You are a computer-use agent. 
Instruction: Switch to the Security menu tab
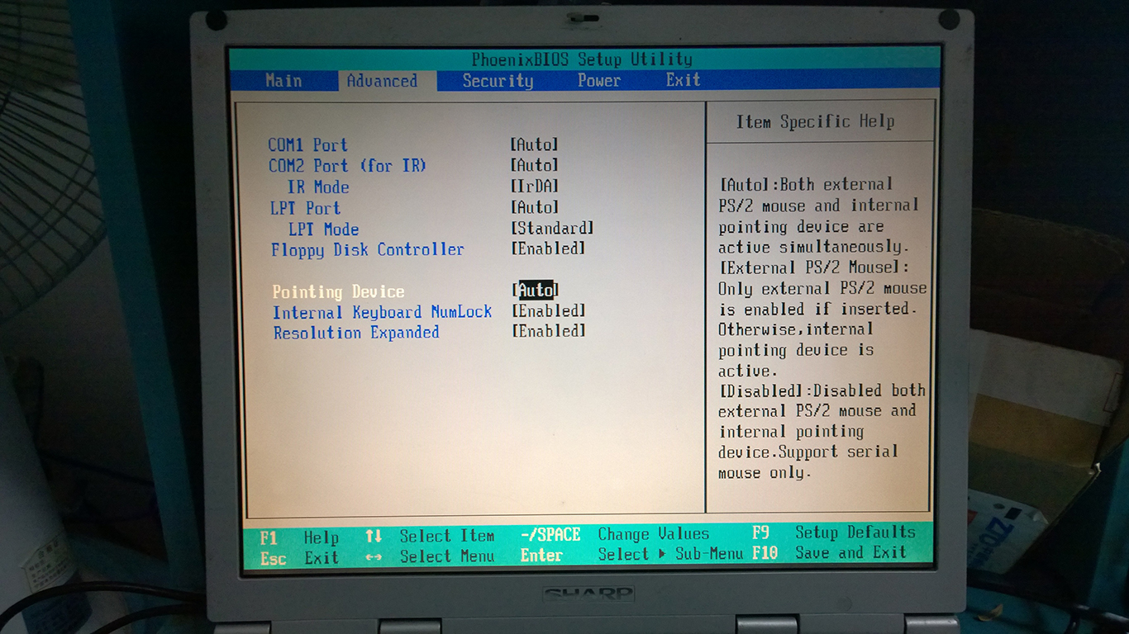[x=498, y=81]
